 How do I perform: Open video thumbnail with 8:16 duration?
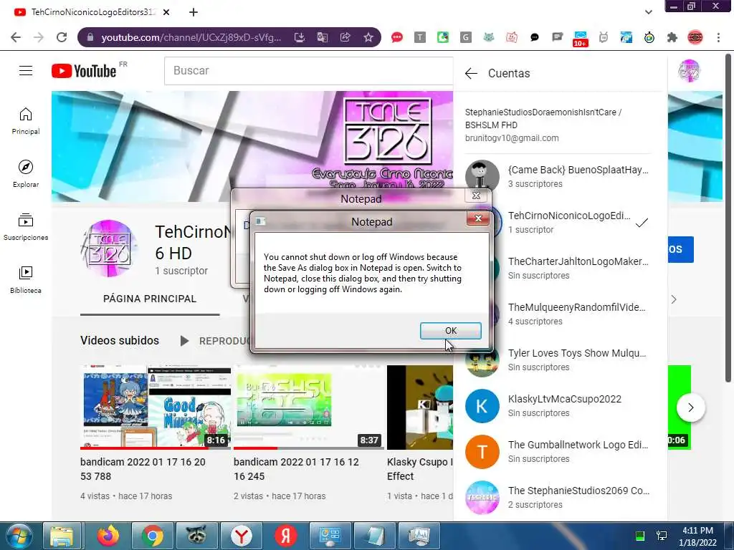pos(156,407)
